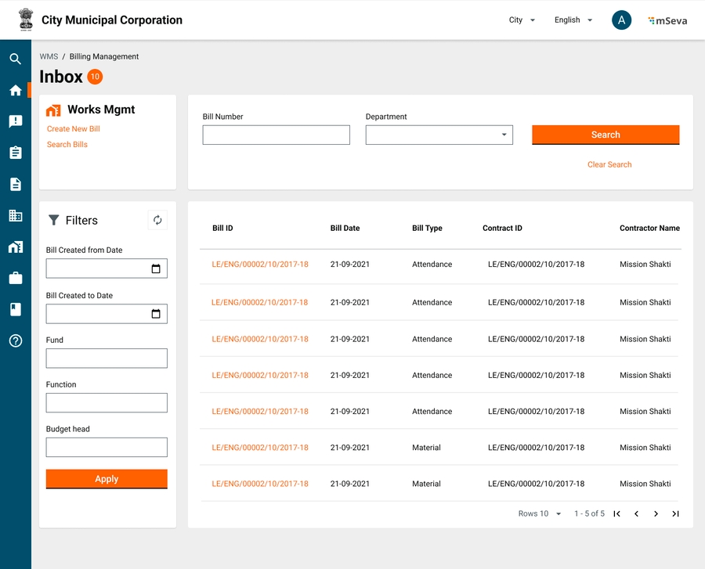Expand the City dropdown in header

click(x=522, y=20)
